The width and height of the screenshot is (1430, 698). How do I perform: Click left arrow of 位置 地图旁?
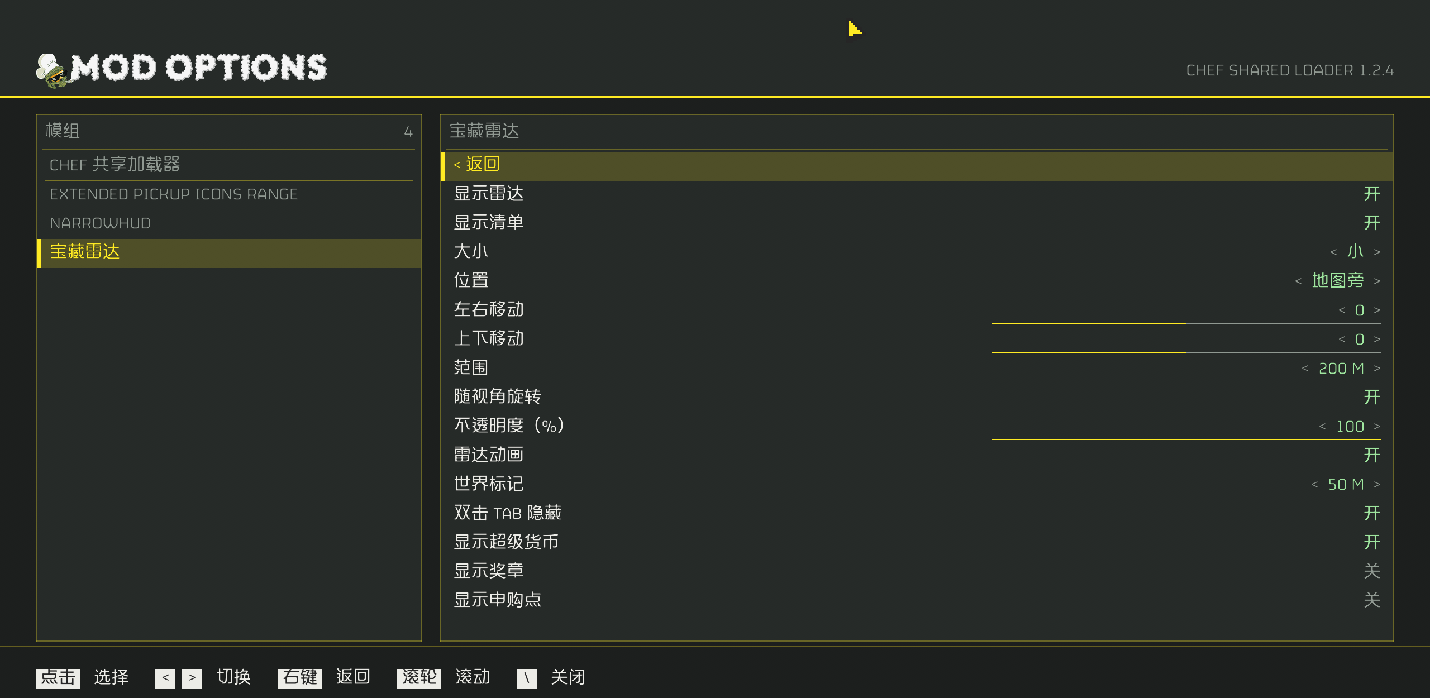(x=1298, y=281)
